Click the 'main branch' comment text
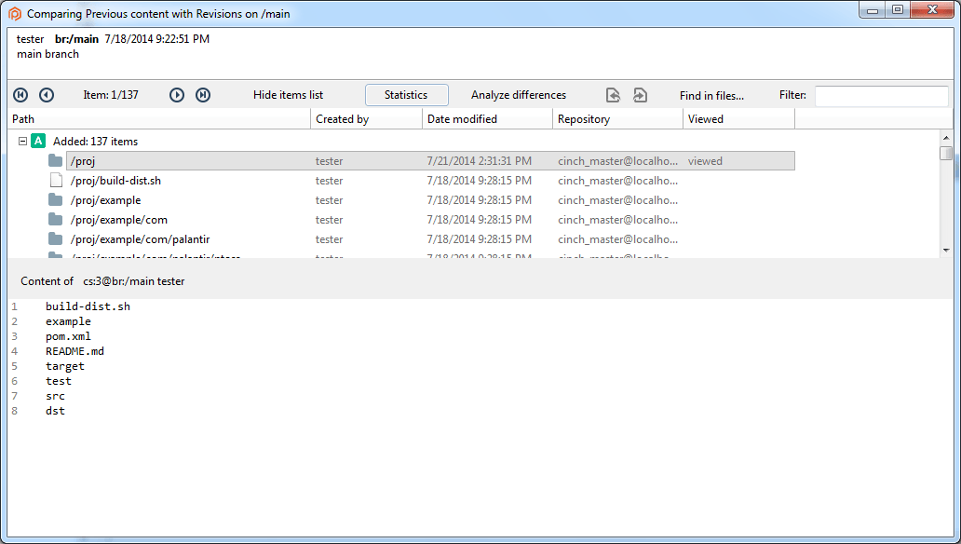The image size is (961, 544). [47, 54]
